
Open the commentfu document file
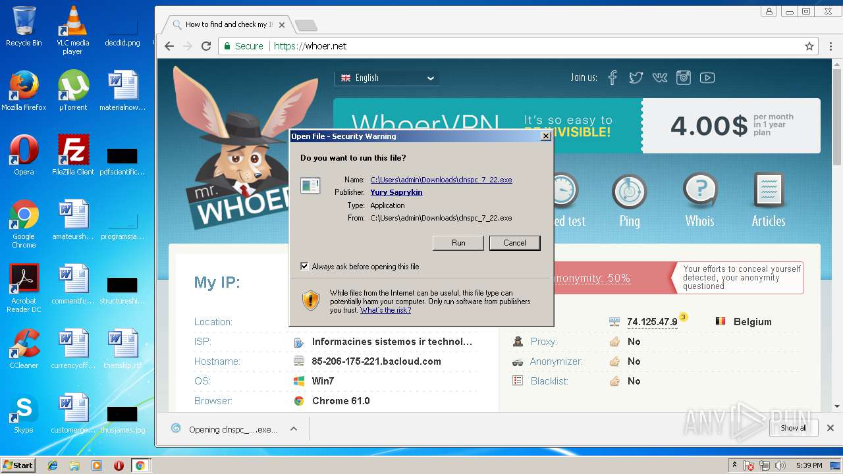[x=73, y=284]
